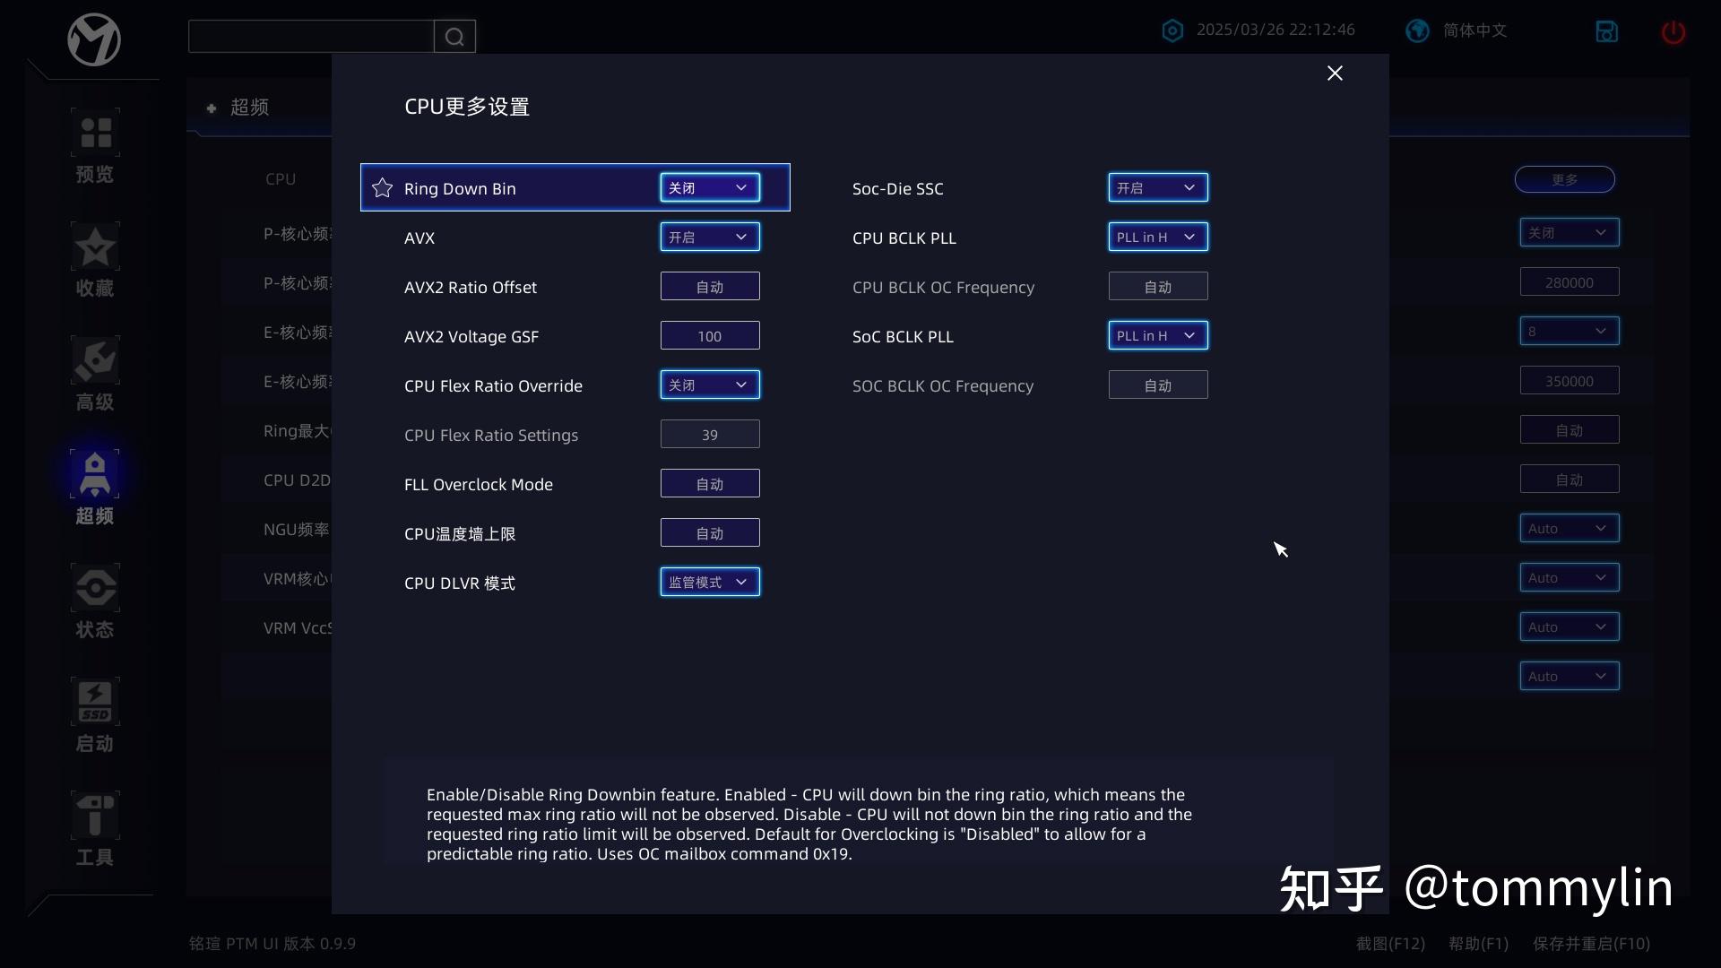Open the 启动 boot SSD icon

pos(95,703)
